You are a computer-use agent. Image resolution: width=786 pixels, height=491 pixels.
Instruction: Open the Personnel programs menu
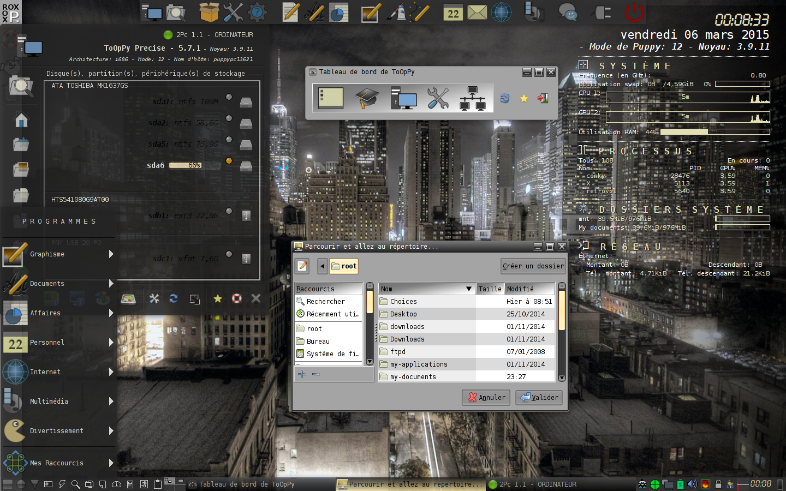tap(58, 343)
